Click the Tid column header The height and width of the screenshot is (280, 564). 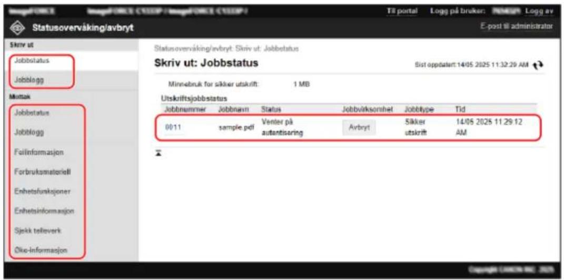(460, 108)
